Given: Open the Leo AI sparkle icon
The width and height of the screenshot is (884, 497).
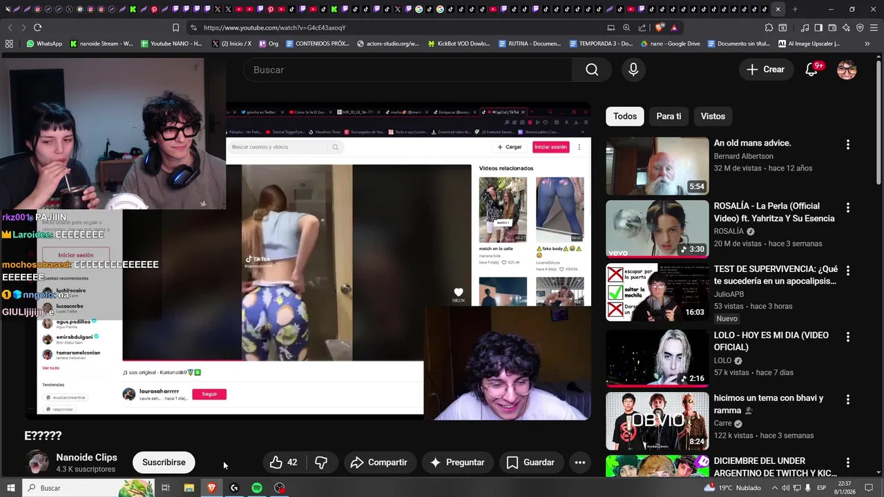Looking at the screenshot, I should click(846, 28).
